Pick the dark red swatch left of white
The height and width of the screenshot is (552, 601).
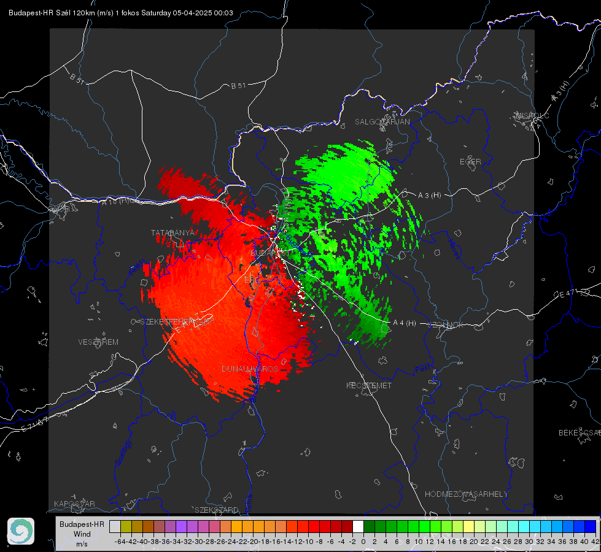(347, 527)
